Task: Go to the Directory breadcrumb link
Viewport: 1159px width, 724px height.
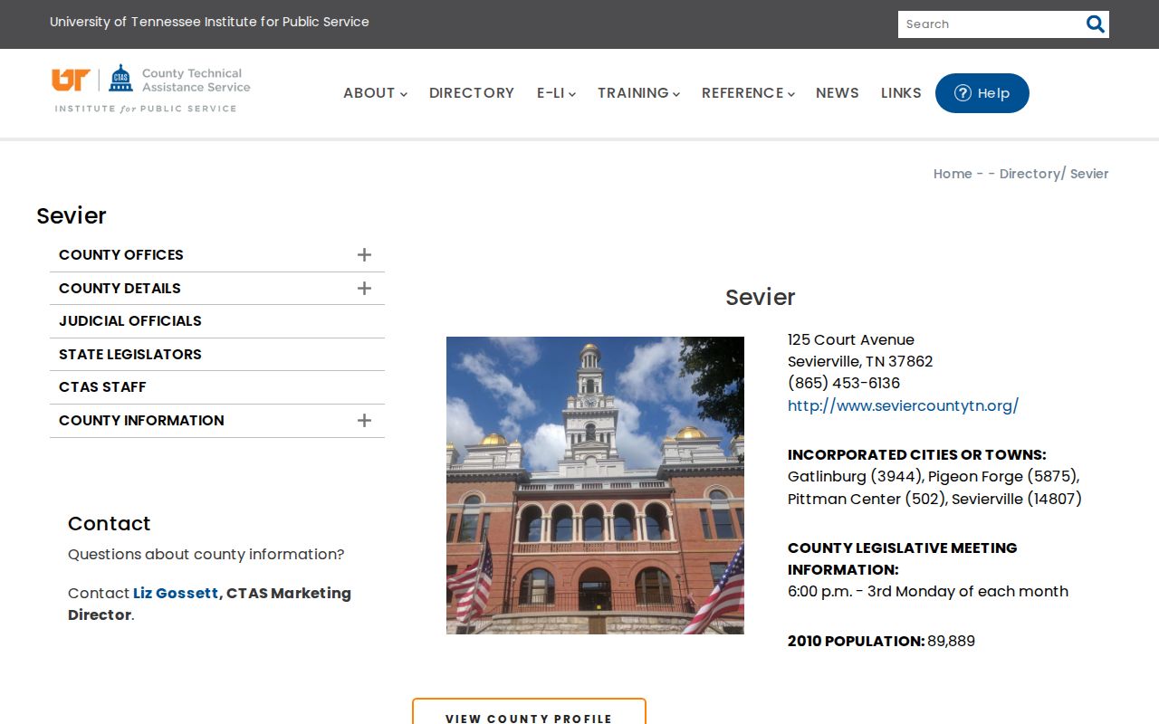Action: [x=1030, y=174]
